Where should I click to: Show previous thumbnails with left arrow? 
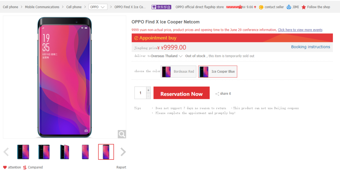6,152
